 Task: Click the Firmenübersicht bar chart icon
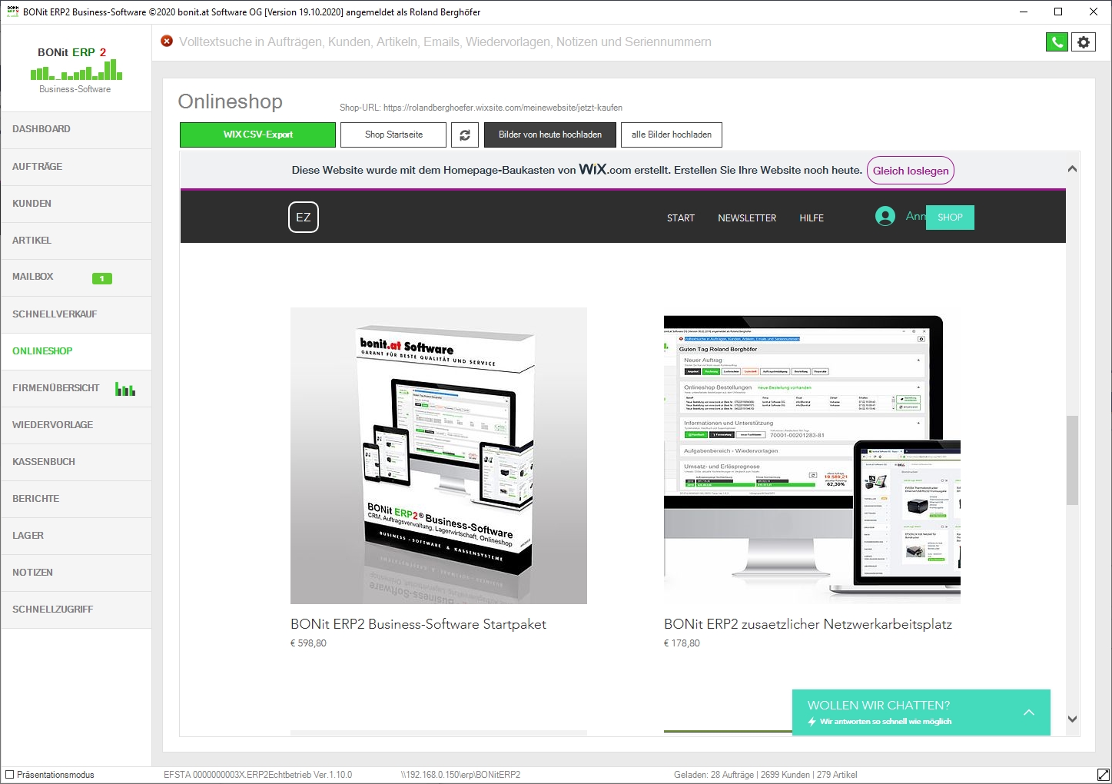coord(125,389)
